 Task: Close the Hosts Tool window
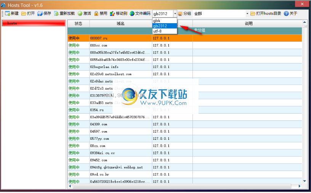click(302, 4)
